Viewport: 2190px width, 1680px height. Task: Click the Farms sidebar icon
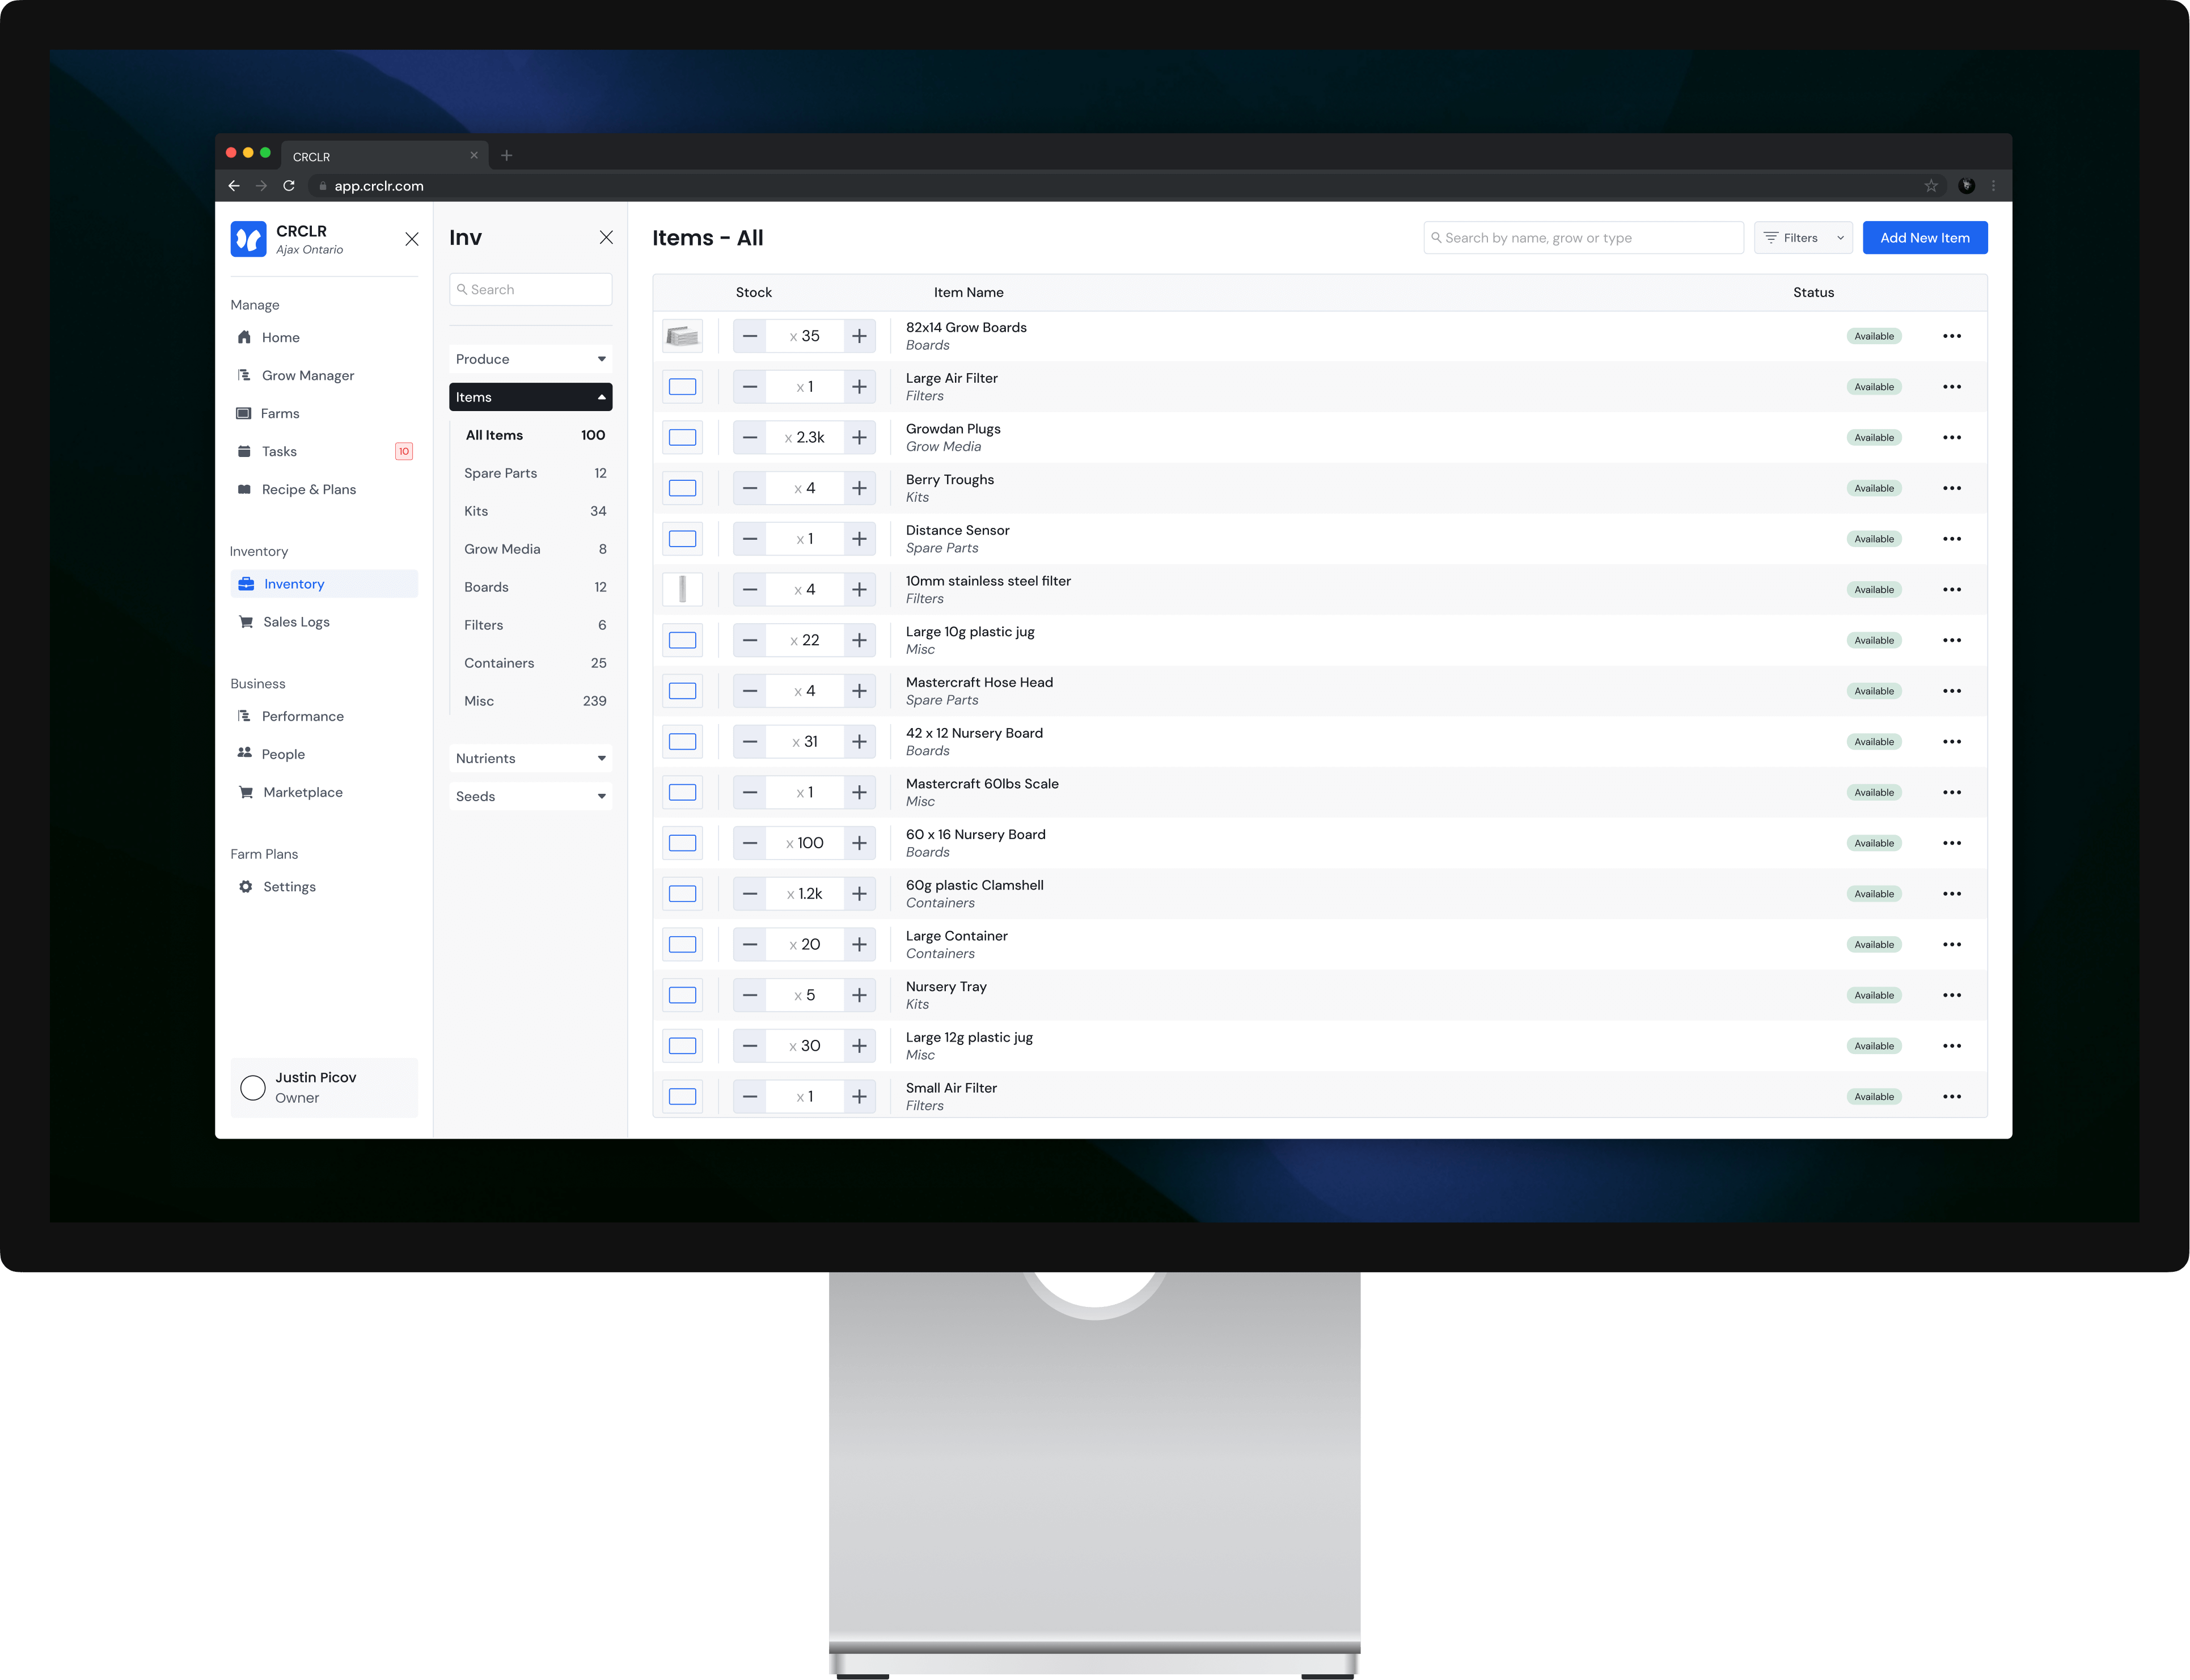point(243,413)
